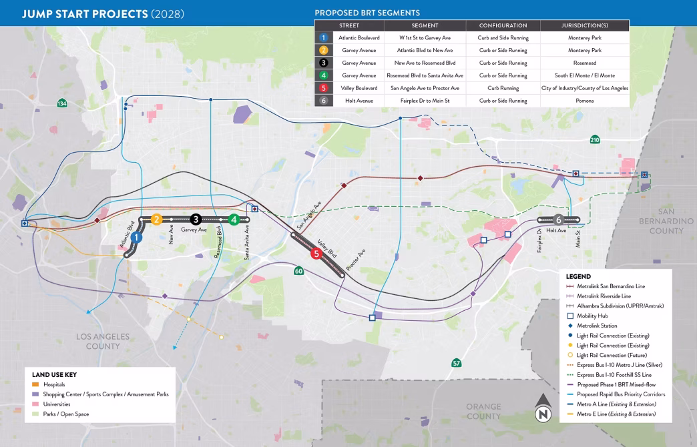Viewport: 697px width, 447px height.
Task: Open the PROPOSED BRT SEGMENTS table header
Action: pos(367,12)
